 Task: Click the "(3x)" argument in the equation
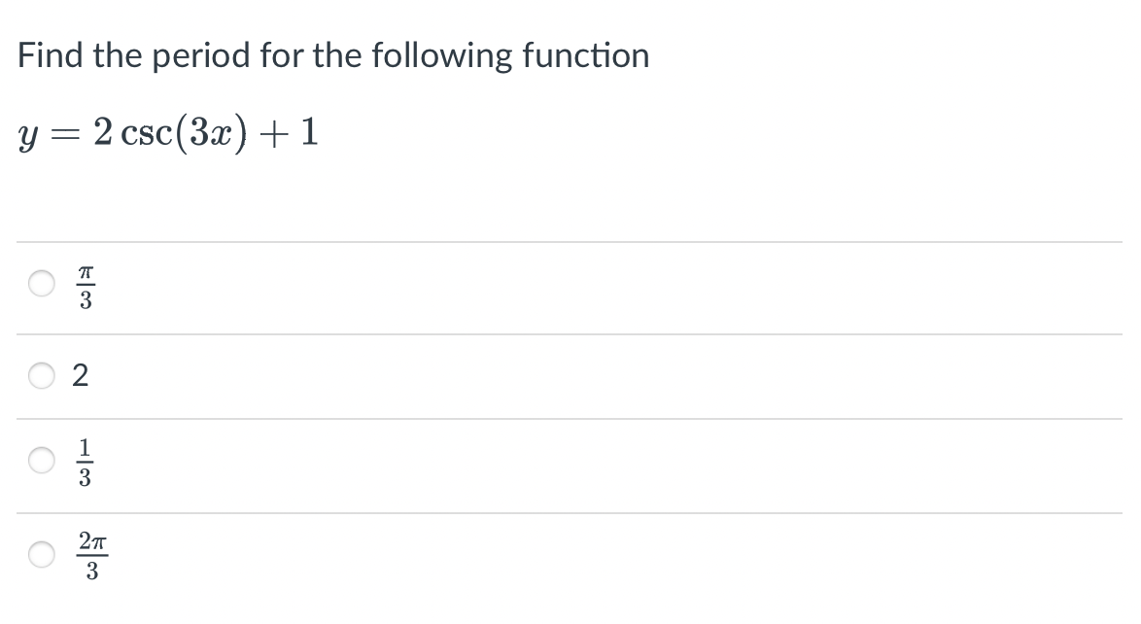click(x=211, y=135)
